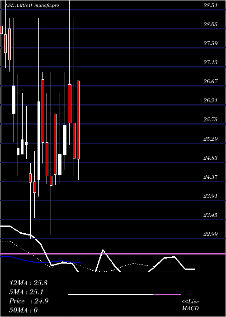
Task: Click the 5MA : 25.1 reading
Action: click(26, 292)
